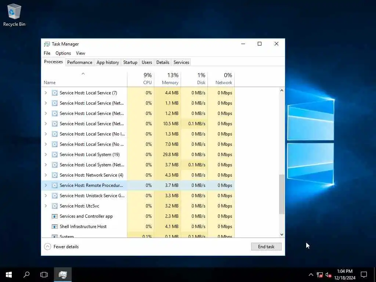Expand Service Host: Local System (19)
This screenshot has height=282, width=376.
(46, 155)
